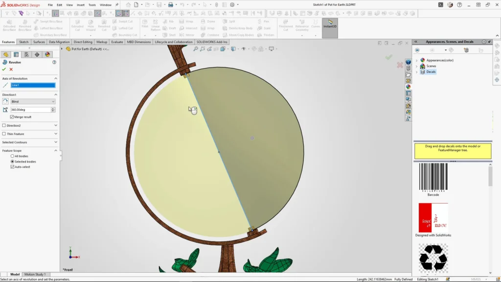Image resolution: width=501 pixels, height=282 pixels.
Task: Enable the Thin Feature checkbox
Action: [4, 134]
